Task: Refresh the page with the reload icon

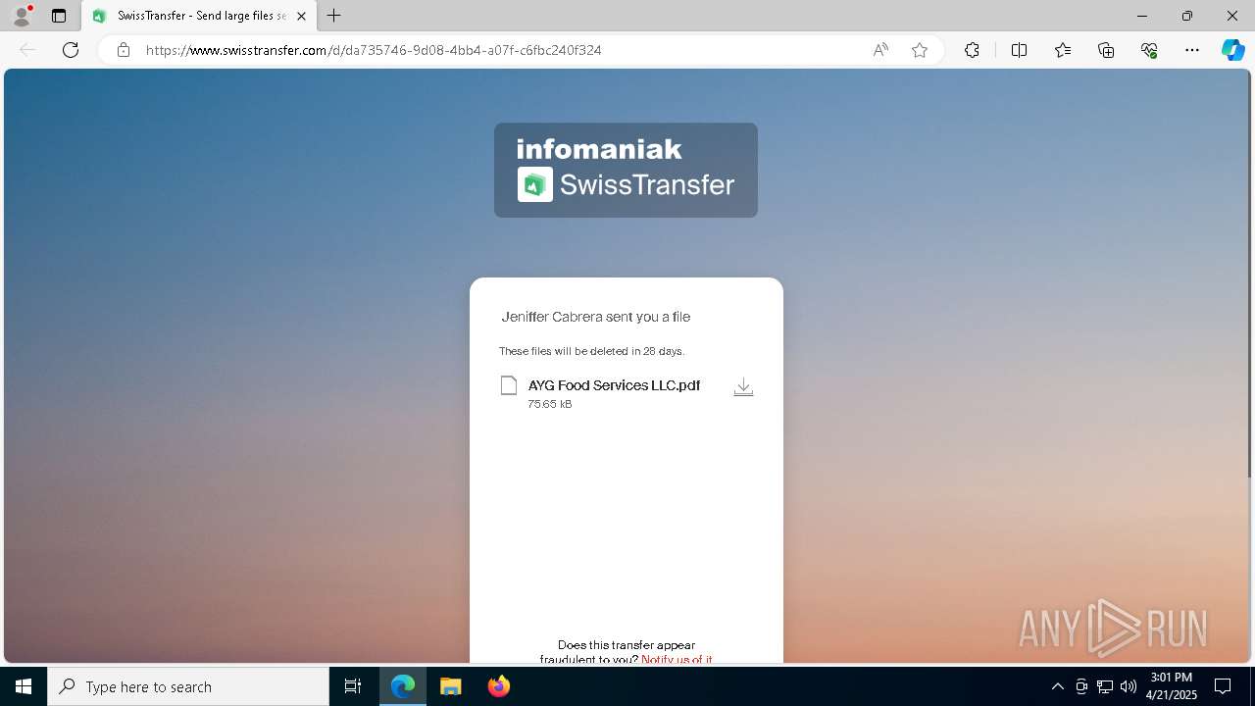Action: point(71,50)
